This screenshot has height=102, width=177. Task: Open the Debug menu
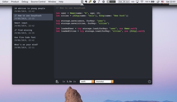[25, 2]
